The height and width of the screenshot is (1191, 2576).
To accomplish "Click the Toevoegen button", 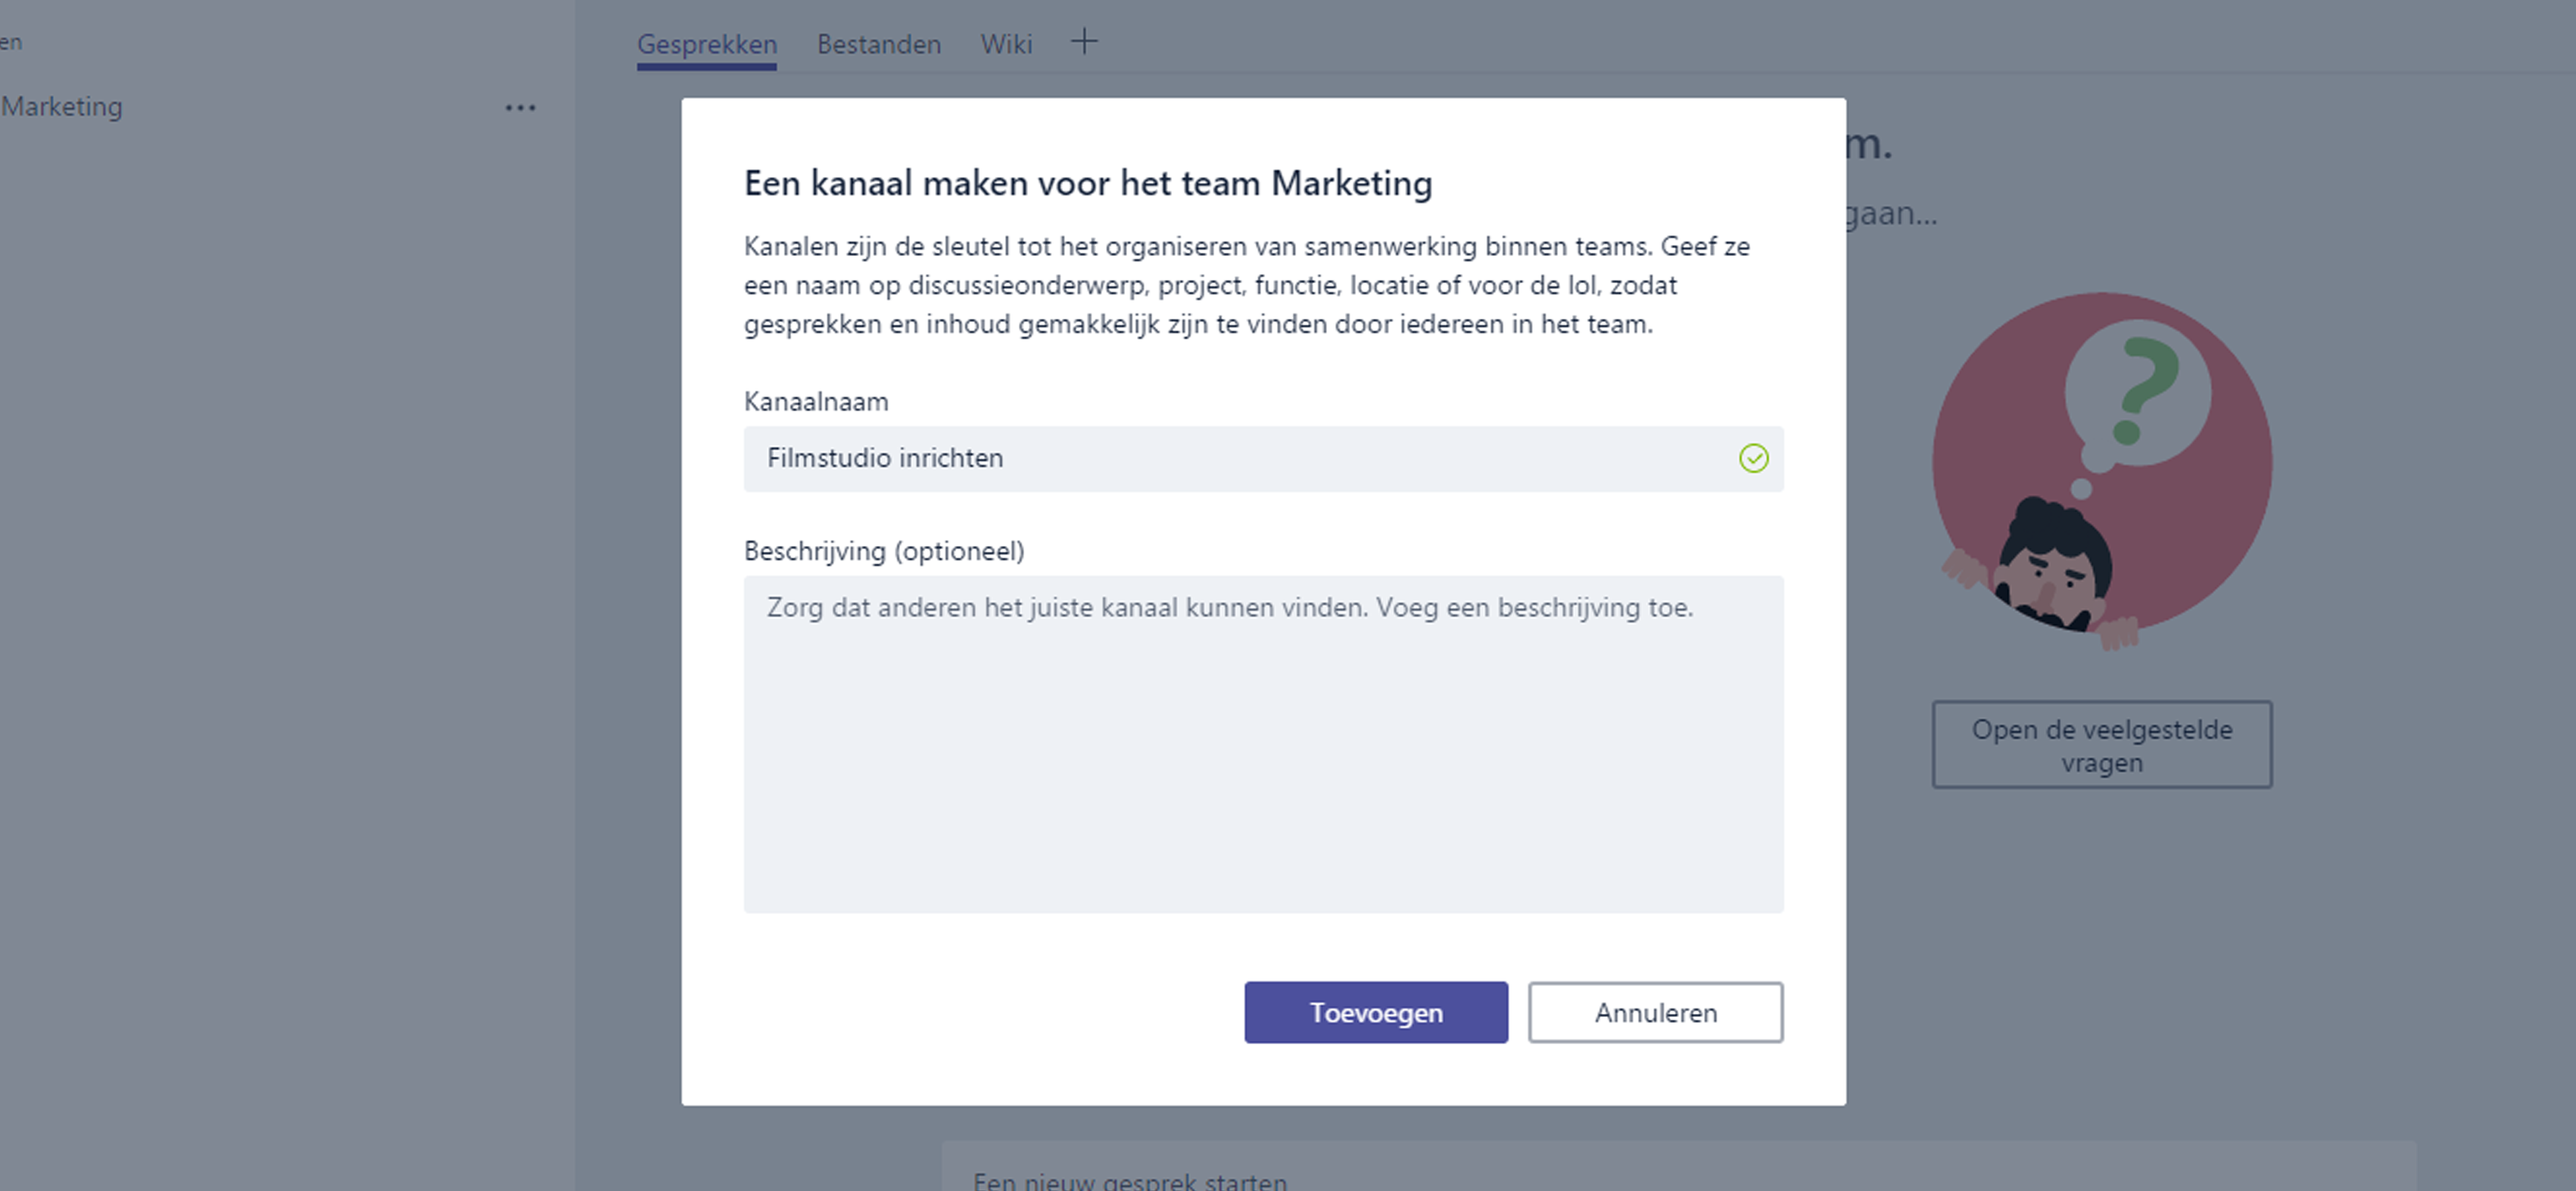I will pos(1375,1012).
